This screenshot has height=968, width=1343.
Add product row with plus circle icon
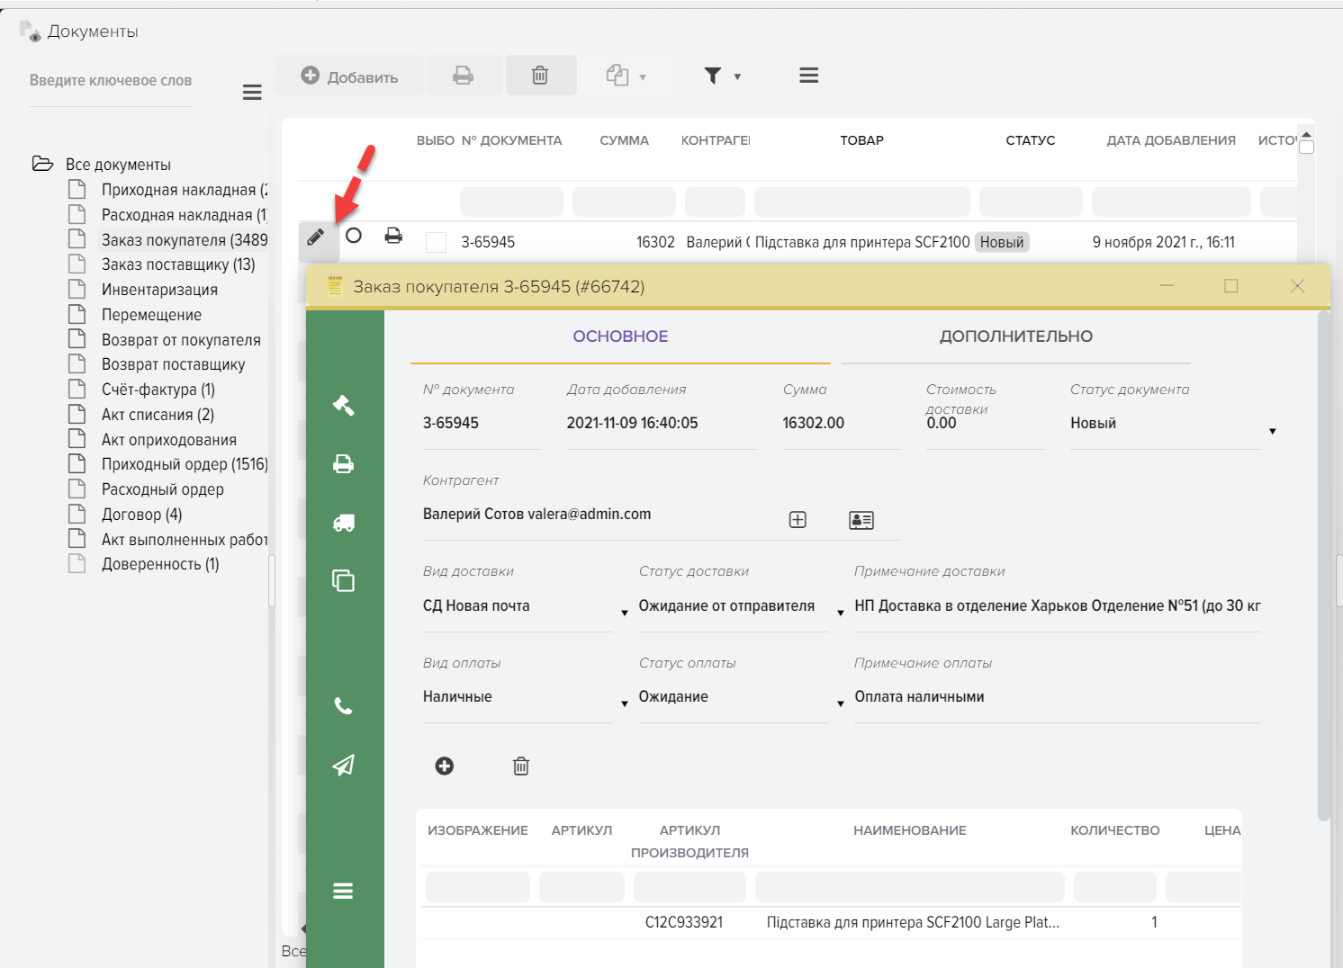coord(445,766)
